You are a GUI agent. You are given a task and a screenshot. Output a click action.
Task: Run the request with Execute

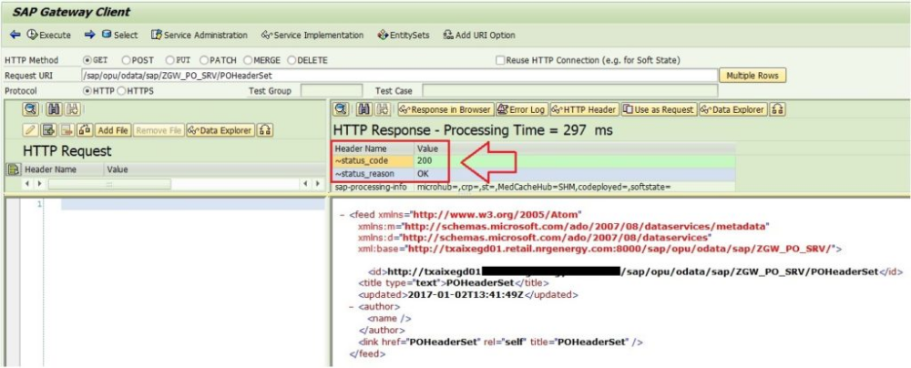click(49, 35)
